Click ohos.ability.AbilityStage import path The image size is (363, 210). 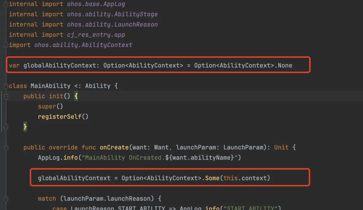(x=112, y=14)
